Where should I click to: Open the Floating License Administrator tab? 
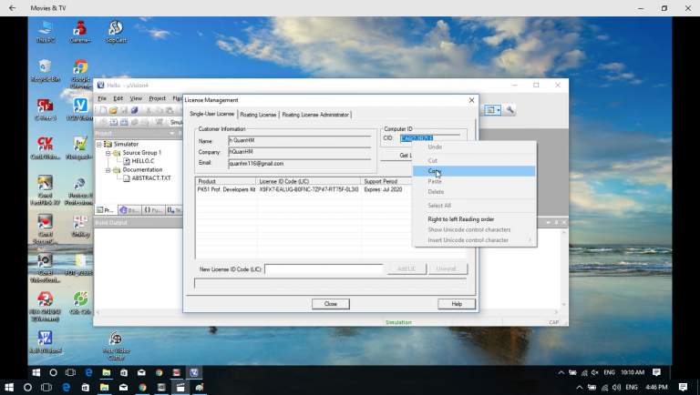point(314,115)
